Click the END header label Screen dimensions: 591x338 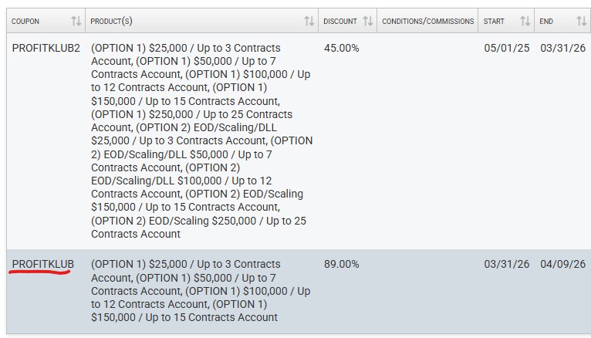(x=546, y=22)
